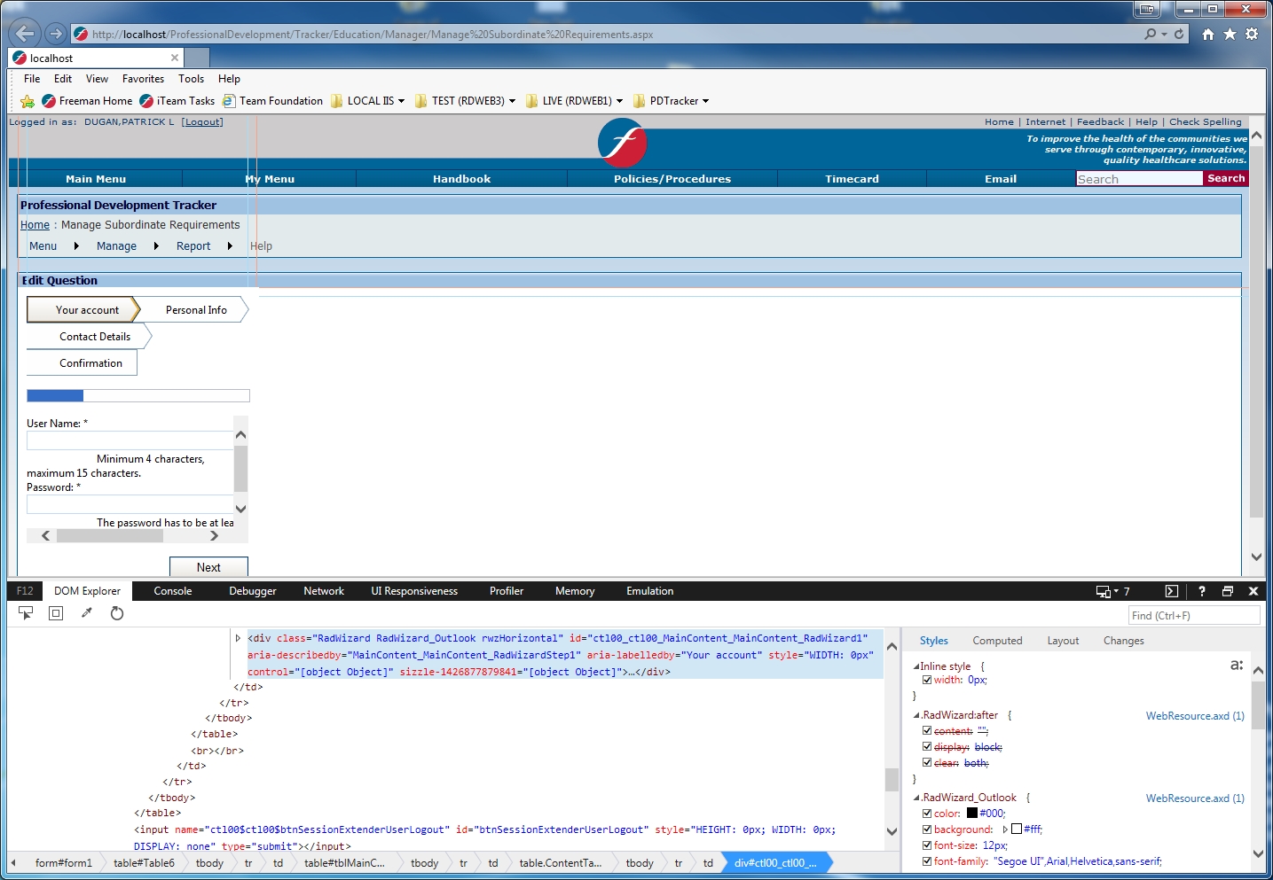
Task: Click the Select element tool in DOM Explorer
Action: [x=26, y=613]
